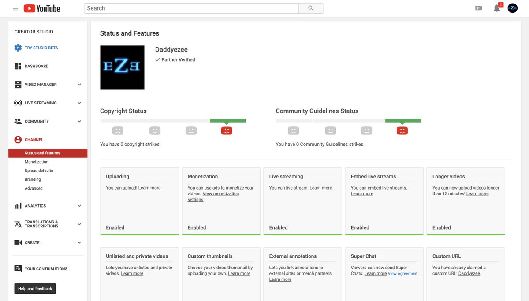Click Enabled status in Monetization card
Screen dimensions: 529x301
[x=197, y=228]
